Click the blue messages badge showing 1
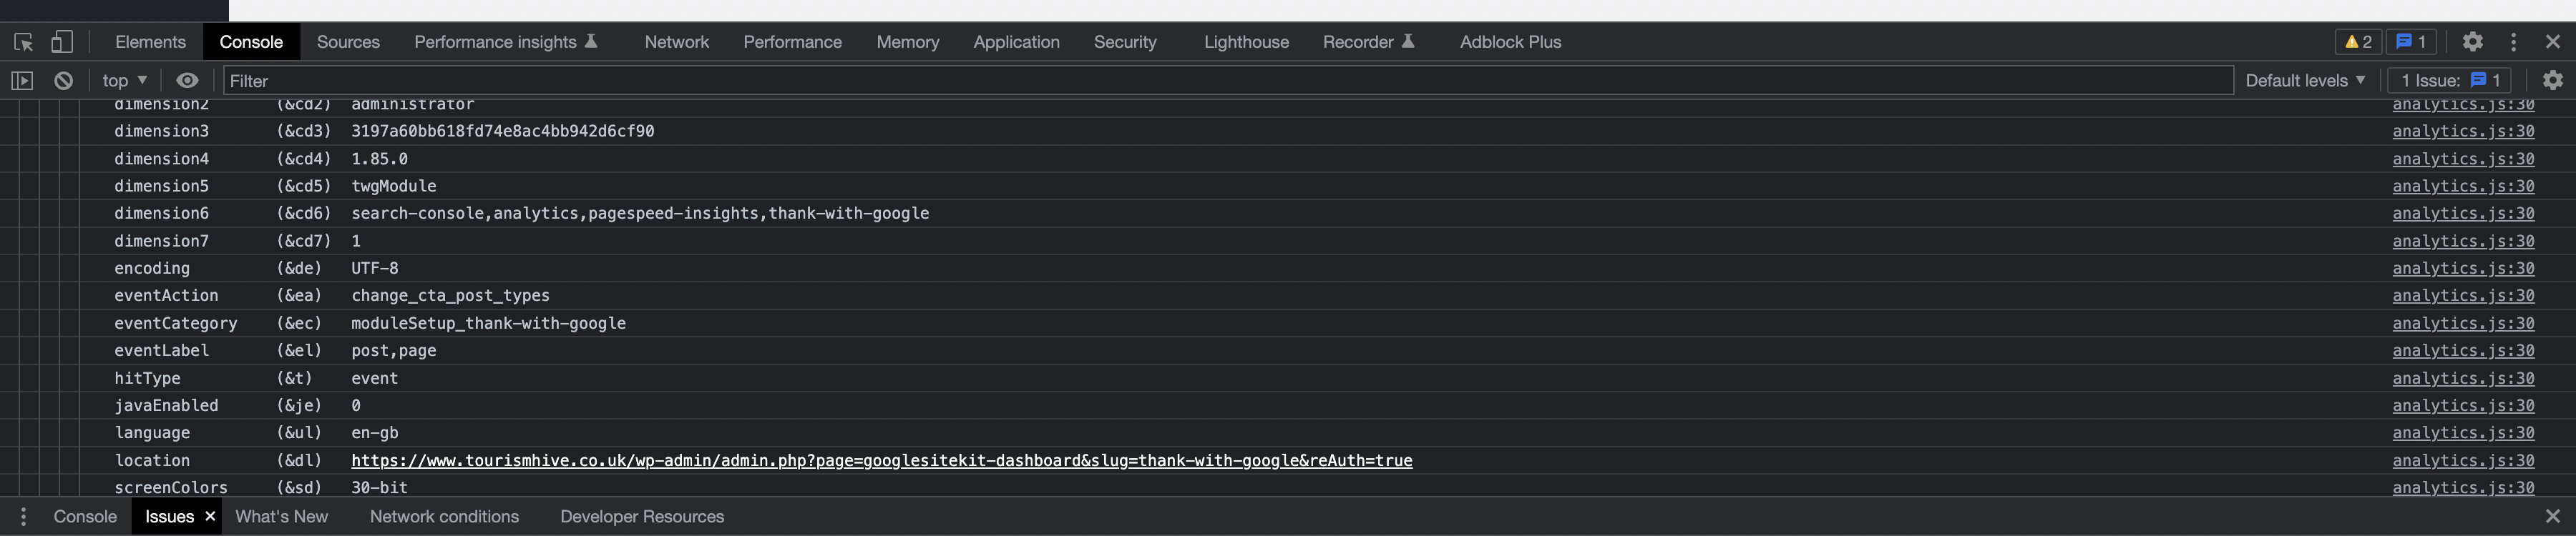The height and width of the screenshot is (536, 2576). [x=2411, y=42]
